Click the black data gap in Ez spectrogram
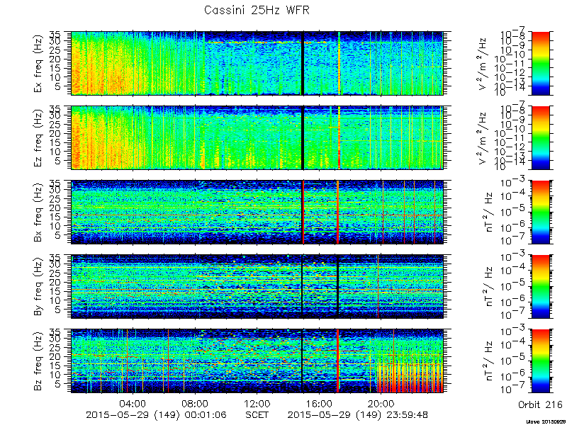The height and width of the screenshot is (425, 567). (x=303, y=137)
